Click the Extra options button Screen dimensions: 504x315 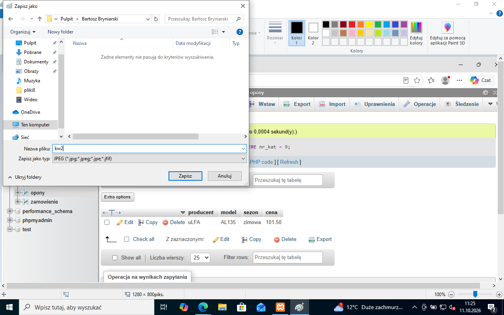click(117, 197)
